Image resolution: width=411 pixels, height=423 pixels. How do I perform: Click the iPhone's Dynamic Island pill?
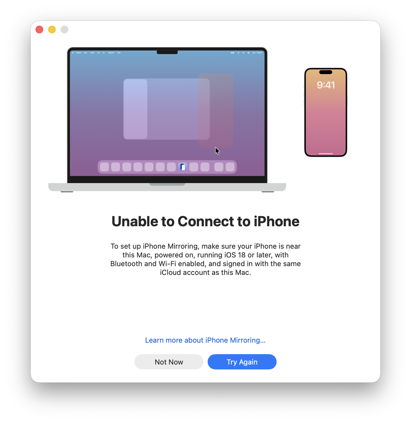click(326, 72)
